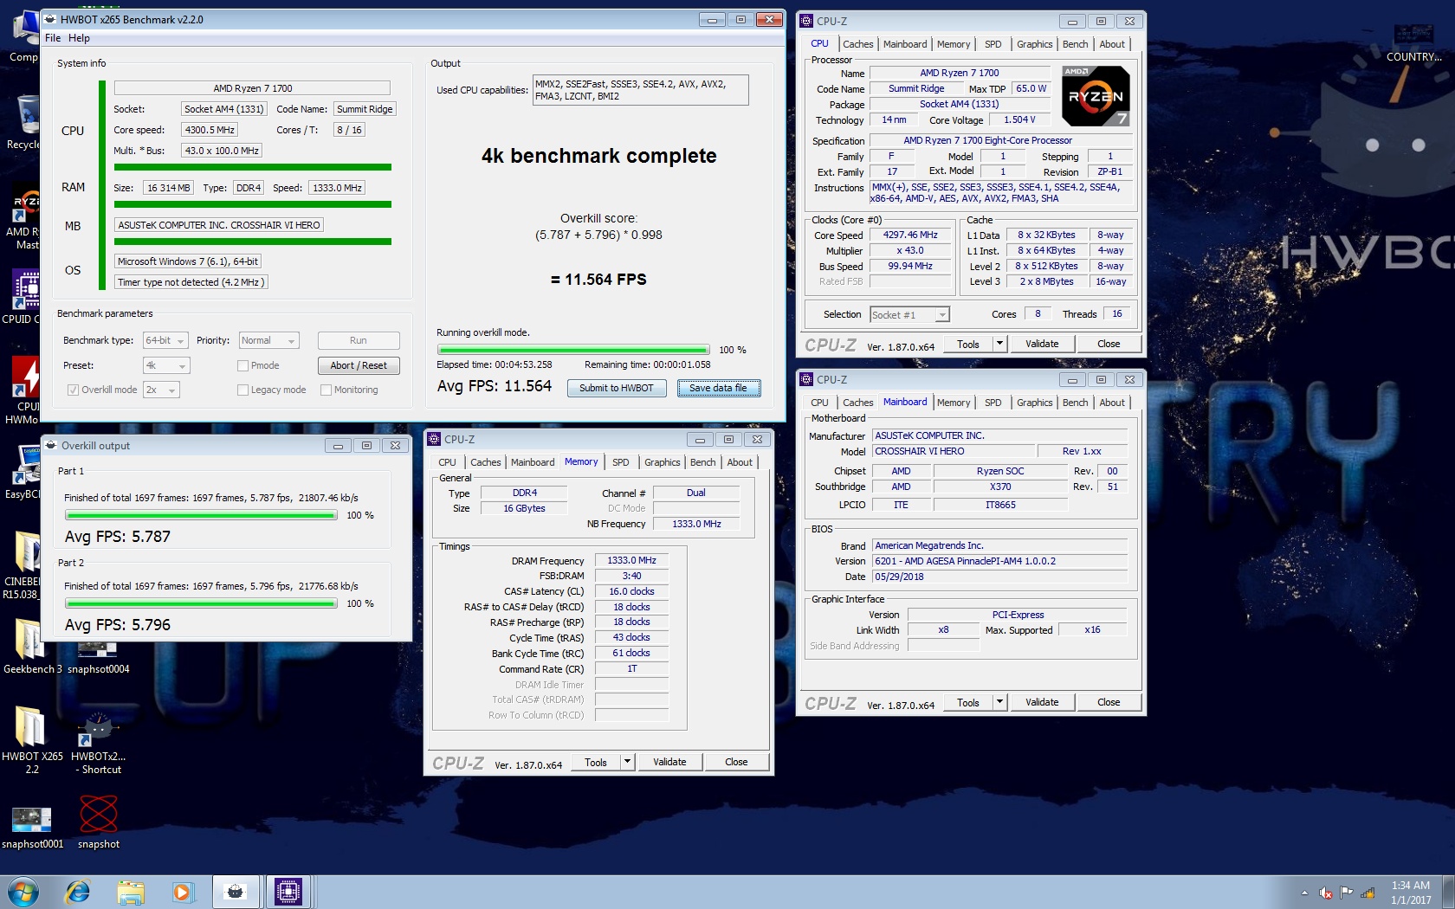Open the File menu in HWBOT x265
Screen dimensions: 1455x909
click(x=53, y=38)
